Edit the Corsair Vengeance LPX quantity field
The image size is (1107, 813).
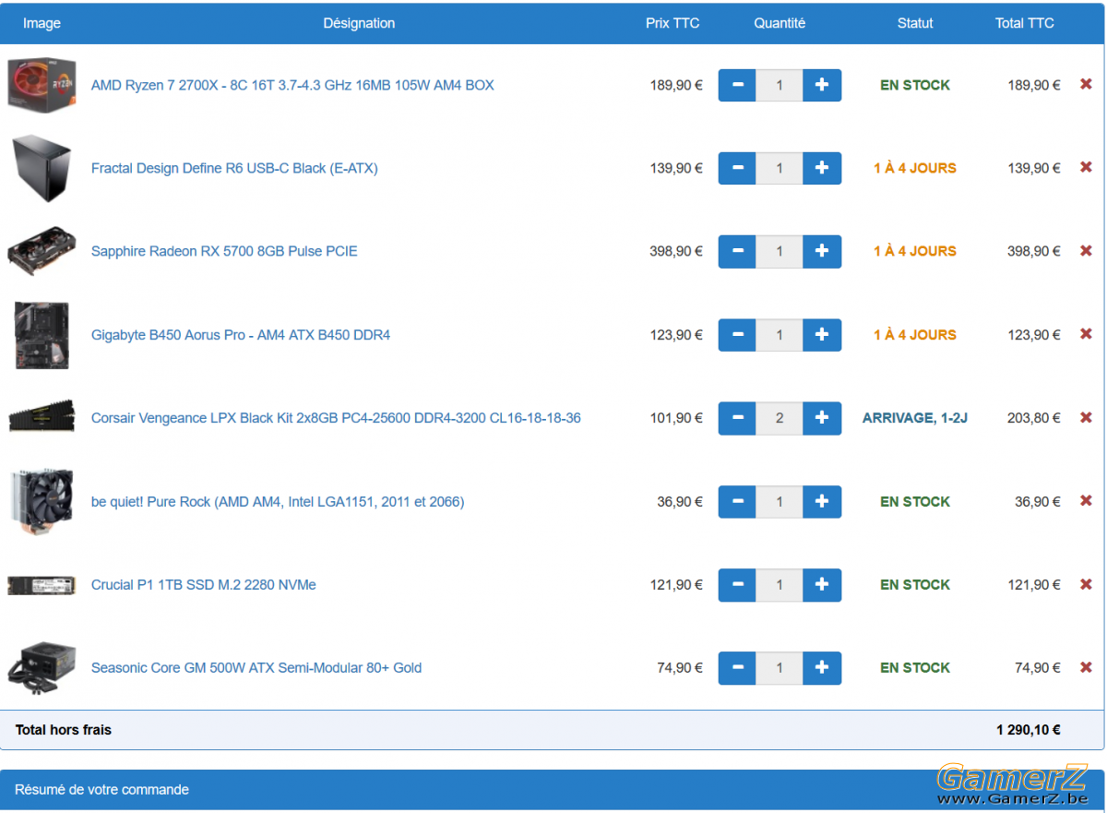[x=780, y=418]
